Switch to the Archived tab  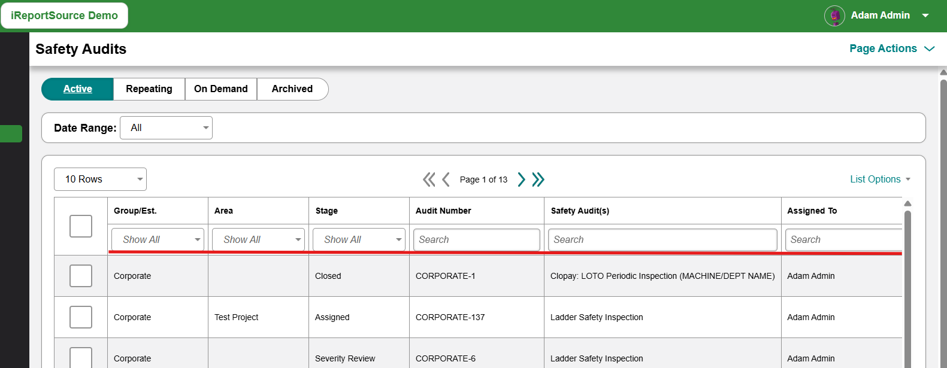[292, 89]
